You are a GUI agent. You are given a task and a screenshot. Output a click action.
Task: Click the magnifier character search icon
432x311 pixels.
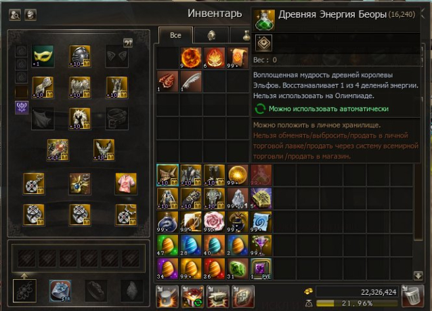pos(15,15)
